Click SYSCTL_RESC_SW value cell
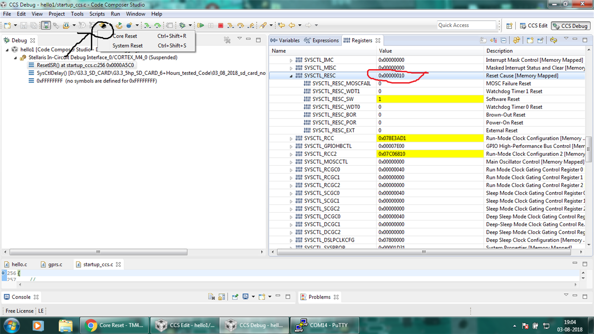Screen dimensions: 594x334 (430, 99)
